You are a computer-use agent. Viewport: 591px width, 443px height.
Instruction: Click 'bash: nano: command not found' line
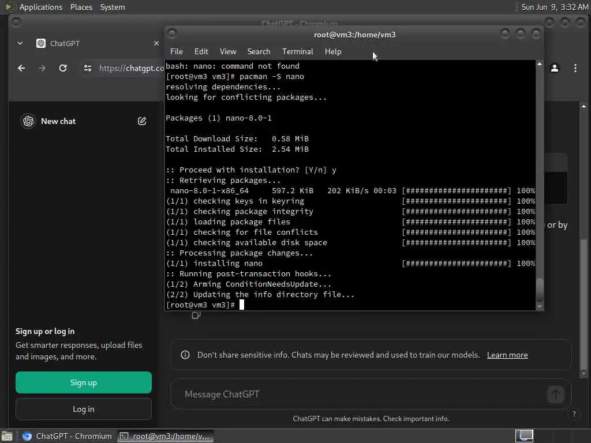pyautogui.click(x=233, y=66)
